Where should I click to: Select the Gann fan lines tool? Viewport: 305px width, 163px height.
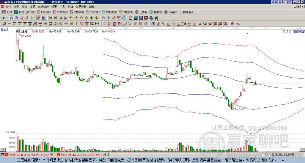pyautogui.click(x=110, y=24)
